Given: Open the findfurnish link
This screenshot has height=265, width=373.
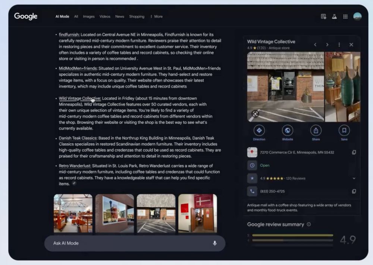Looking at the screenshot, I should tap(69, 35).
